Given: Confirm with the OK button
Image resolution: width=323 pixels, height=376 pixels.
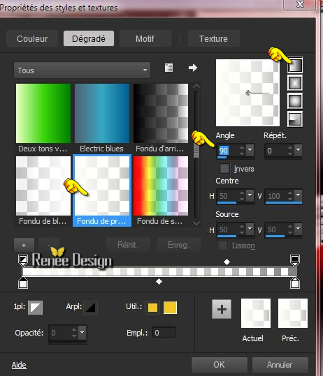Looking at the screenshot, I should (220, 365).
